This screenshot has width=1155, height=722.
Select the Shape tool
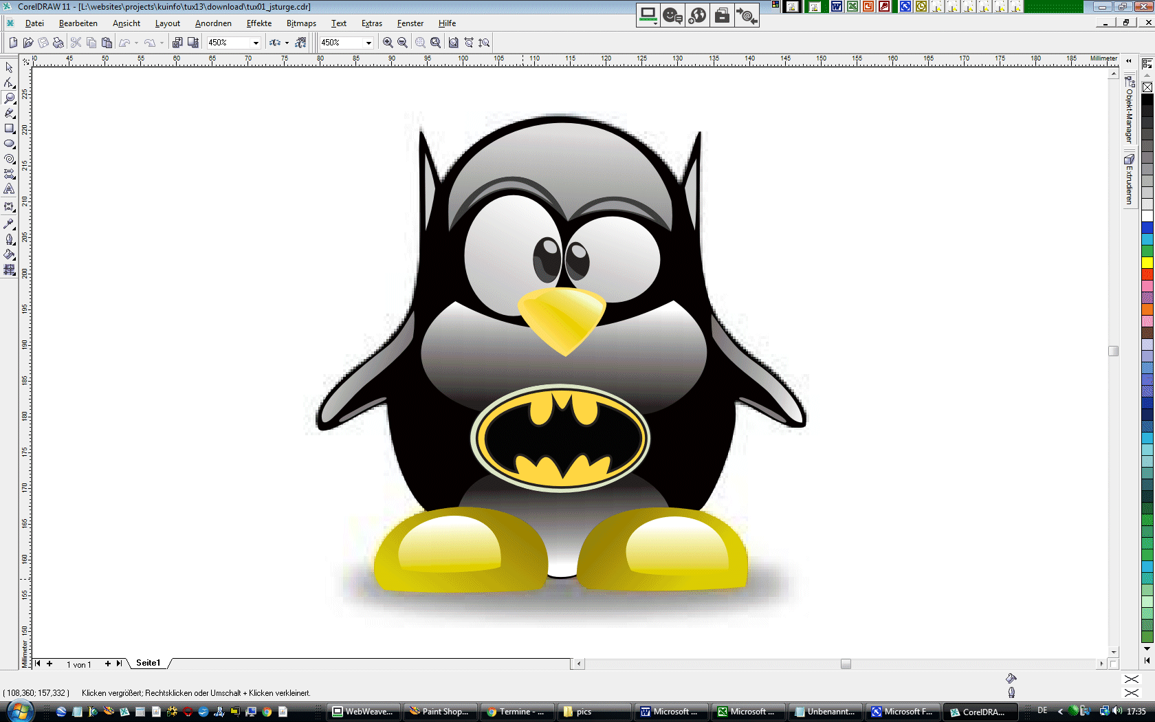pyautogui.click(x=9, y=83)
